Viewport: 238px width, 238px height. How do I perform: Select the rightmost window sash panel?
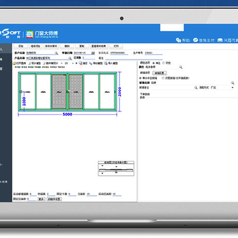tap(107, 92)
